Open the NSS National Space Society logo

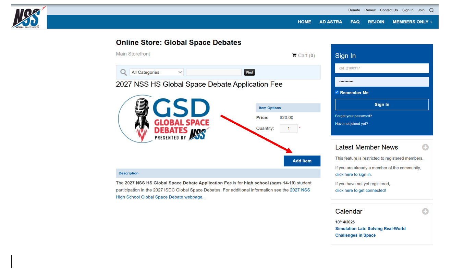tap(29, 17)
